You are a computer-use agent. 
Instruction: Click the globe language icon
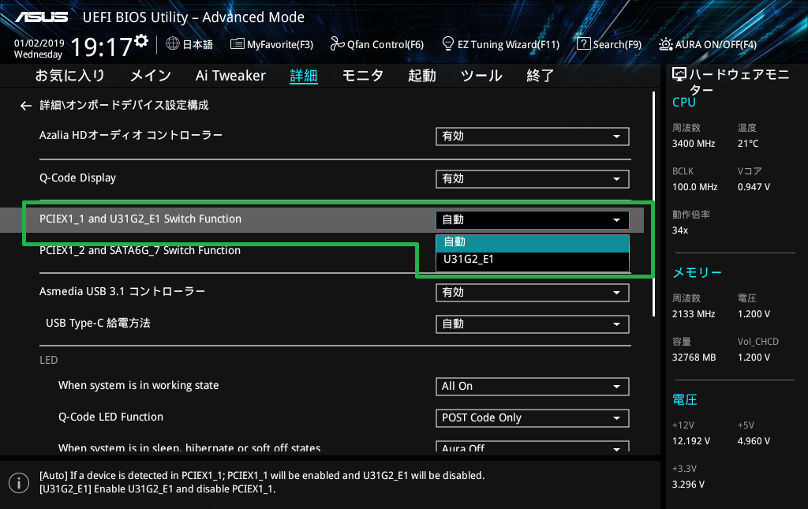click(x=173, y=43)
